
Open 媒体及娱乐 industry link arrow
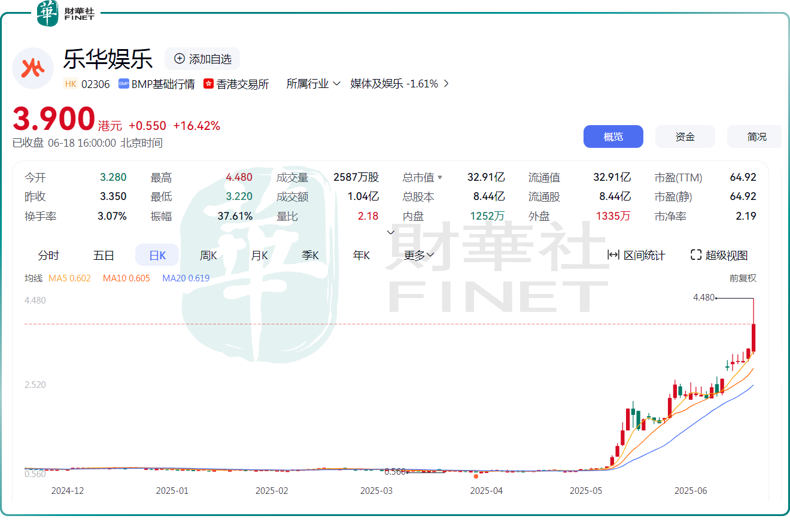pos(446,84)
